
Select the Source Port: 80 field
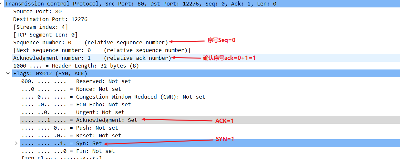click(37, 12)
